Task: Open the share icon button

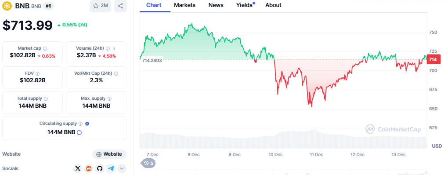Action: [121, 6]
